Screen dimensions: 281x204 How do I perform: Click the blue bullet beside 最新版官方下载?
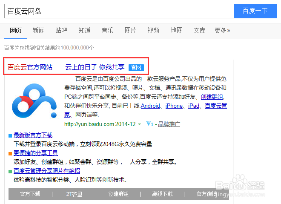[x=10, y=136]
